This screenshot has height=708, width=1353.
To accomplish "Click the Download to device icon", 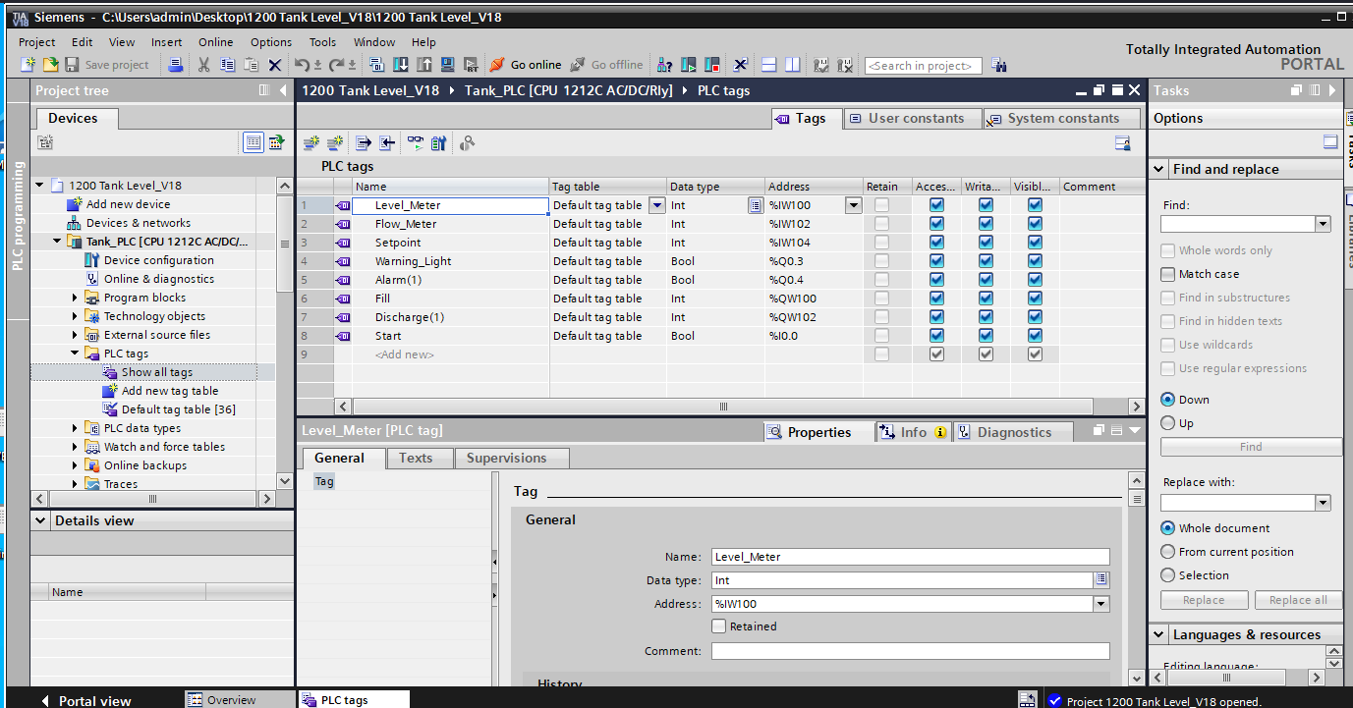I will click(400, 65).
